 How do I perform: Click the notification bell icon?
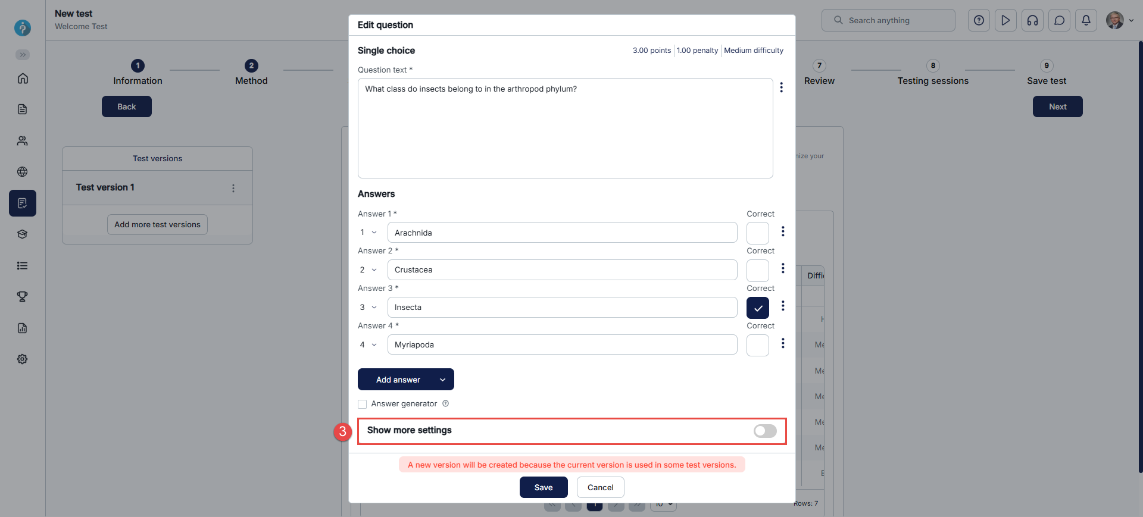pyautogui.click(x=1086, y=20)
